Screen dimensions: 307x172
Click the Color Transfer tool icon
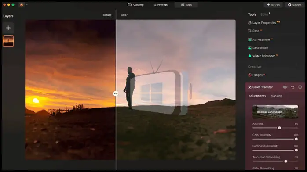tap(250, 87)
